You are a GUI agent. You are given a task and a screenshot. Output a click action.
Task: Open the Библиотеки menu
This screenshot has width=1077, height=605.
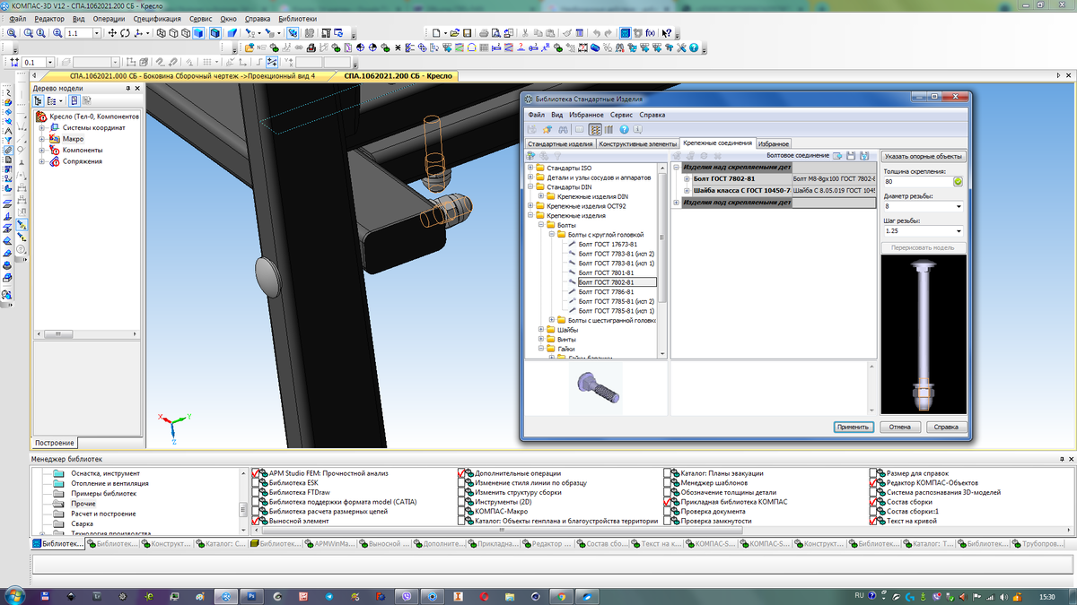[x=298, y=19]
